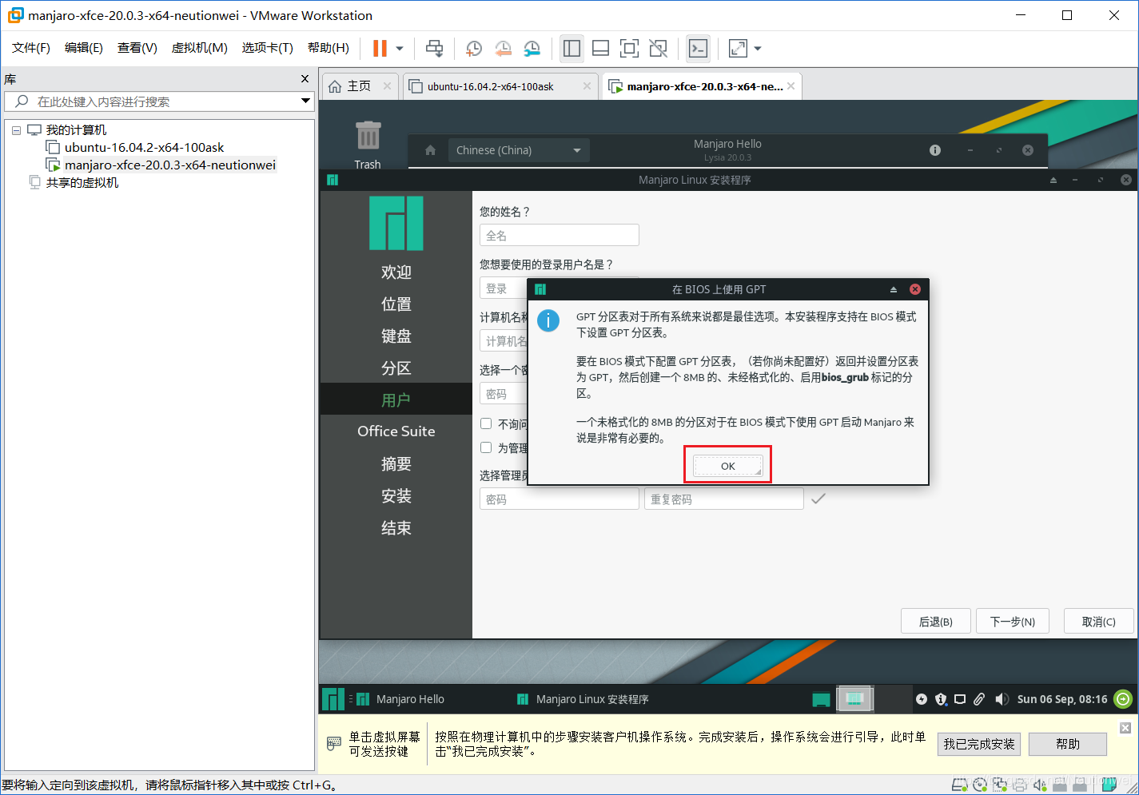Click Manjaro Hello taskbar entry
The height and width of the screenshot is (795, 1139).
[401, 699]
